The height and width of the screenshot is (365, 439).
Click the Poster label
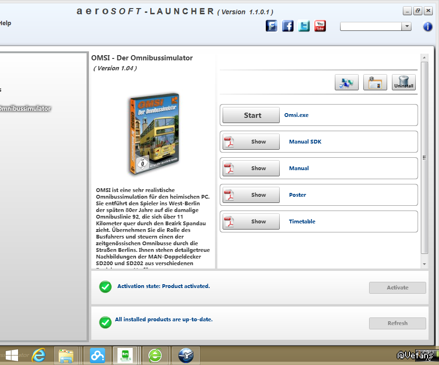297,195
